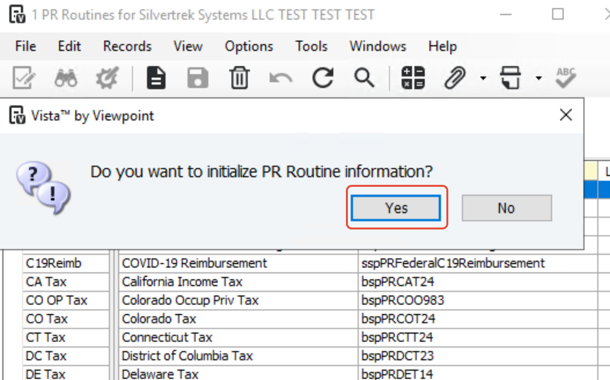
Task: Expand the printer dropdown arrow
Action: (538, 78)
